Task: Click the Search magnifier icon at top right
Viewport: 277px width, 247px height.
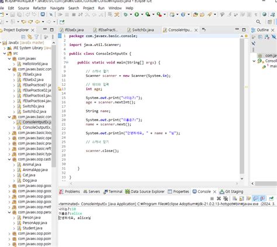Action: 258,22
